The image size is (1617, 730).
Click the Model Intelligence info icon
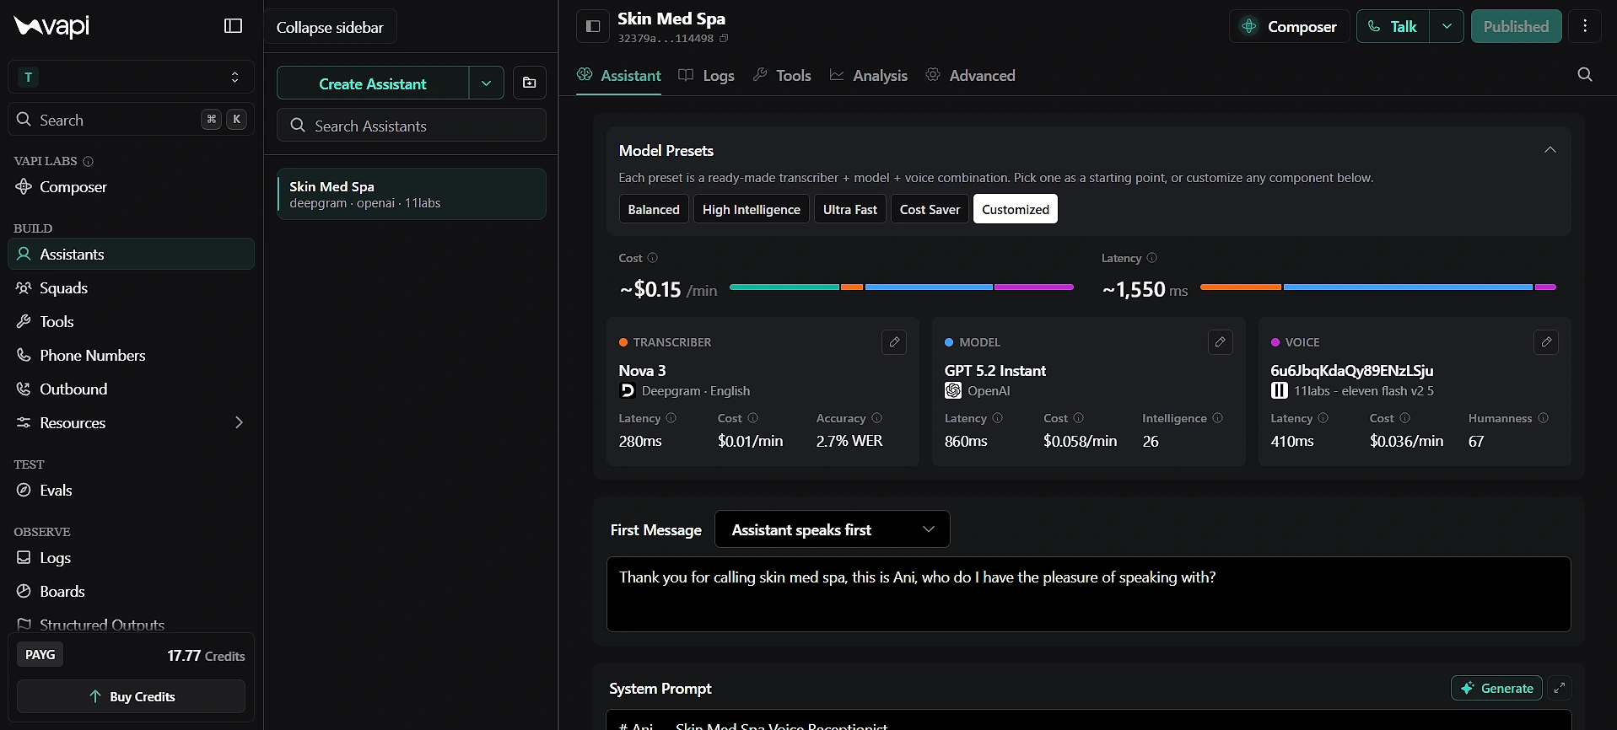1217,418
